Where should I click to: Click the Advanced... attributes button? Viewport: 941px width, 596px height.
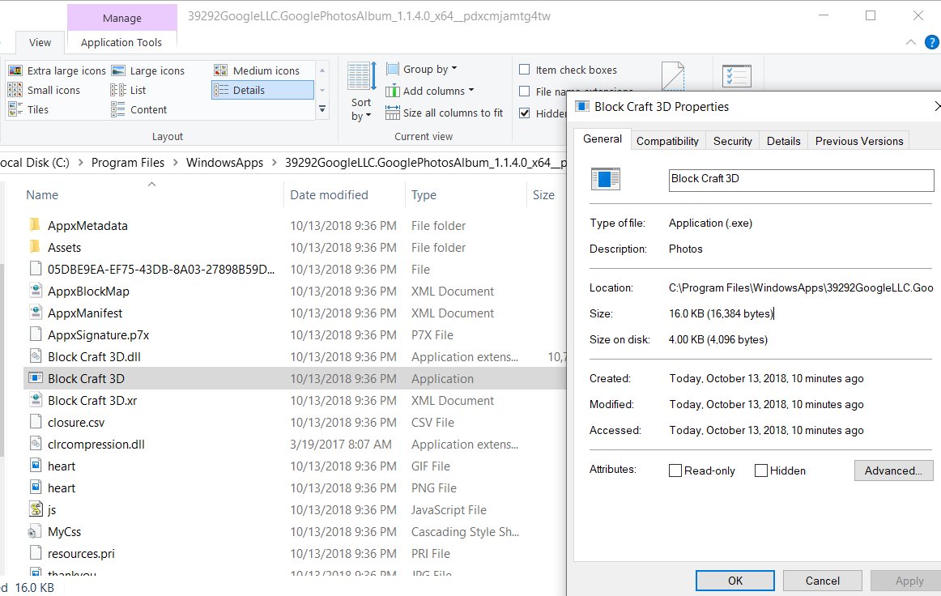coord(893,470)
